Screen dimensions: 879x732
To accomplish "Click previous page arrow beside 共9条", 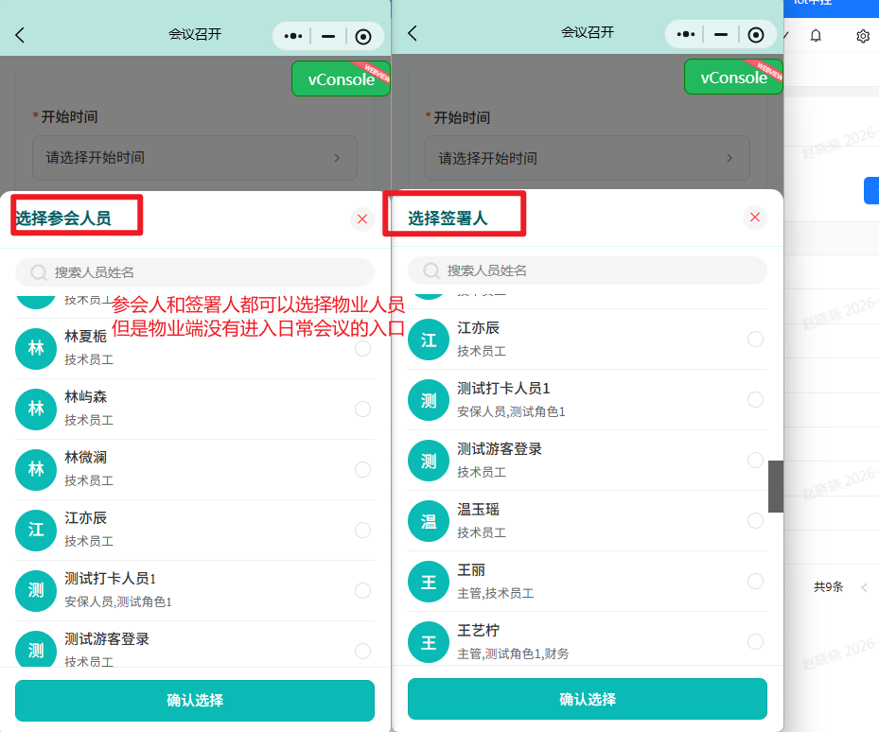I will pos(864,587).
